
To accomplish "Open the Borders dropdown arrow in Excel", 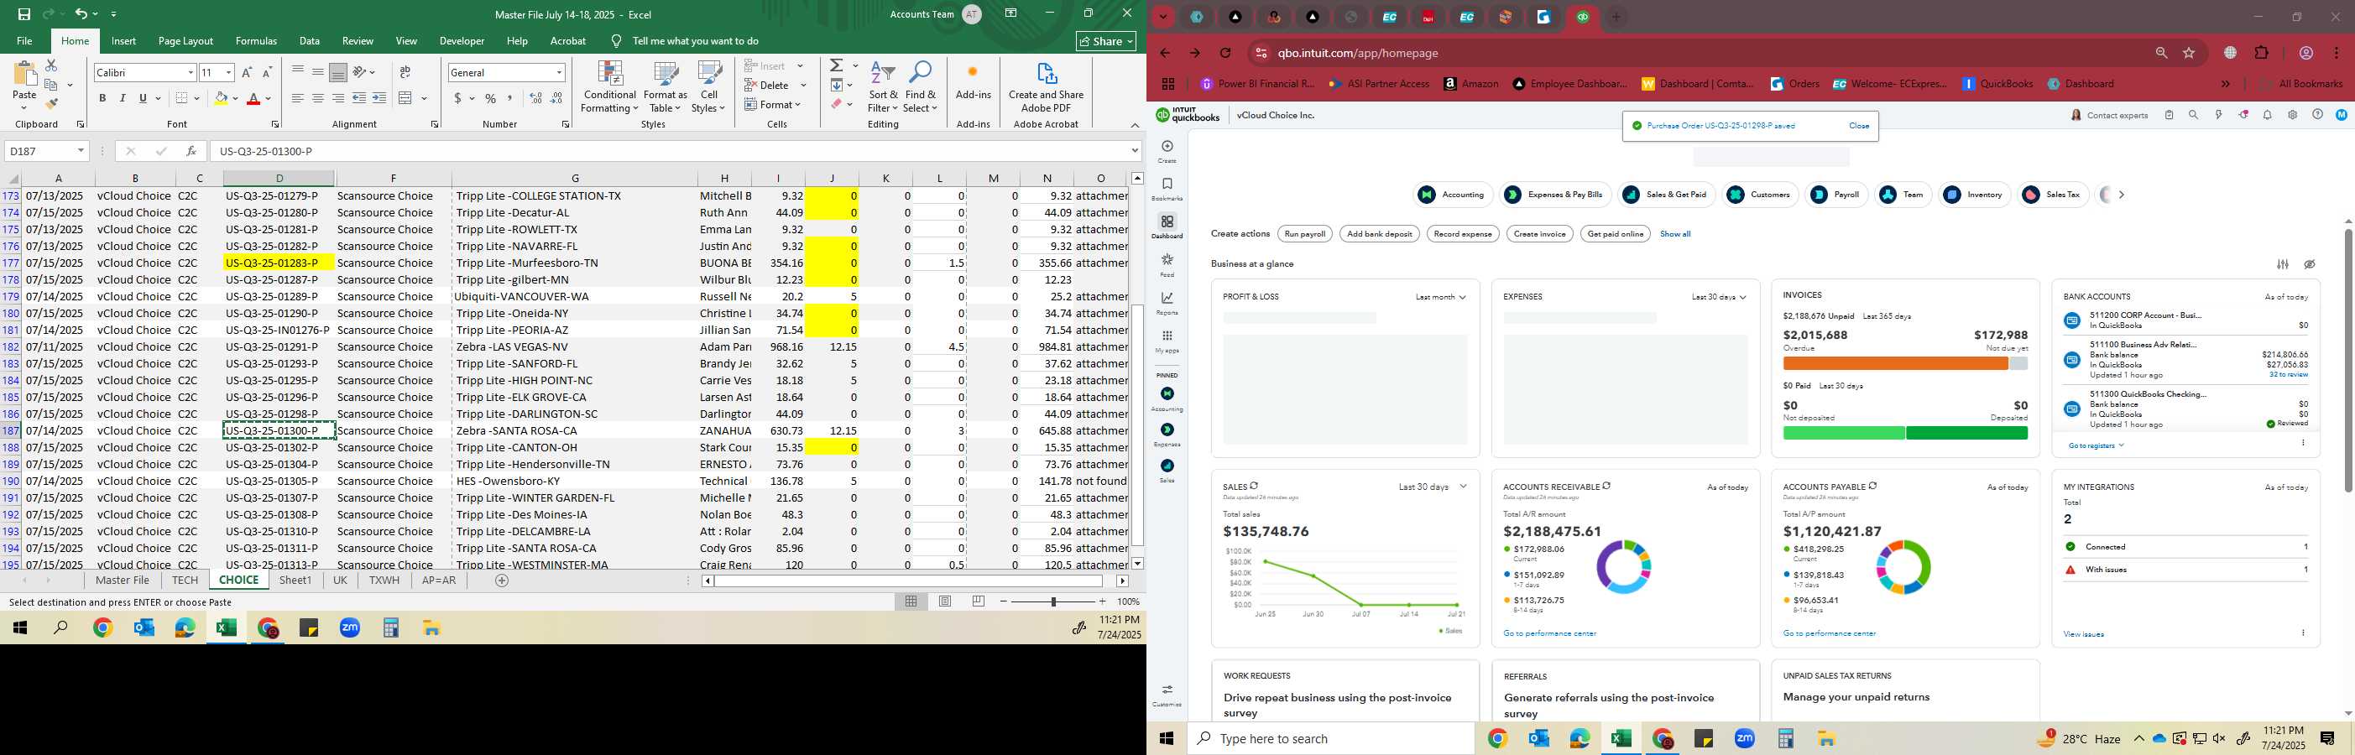I will click(199, 99).
